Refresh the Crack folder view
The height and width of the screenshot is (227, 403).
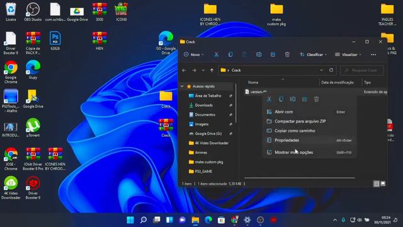pyautogui.click(x=331, y=70)
